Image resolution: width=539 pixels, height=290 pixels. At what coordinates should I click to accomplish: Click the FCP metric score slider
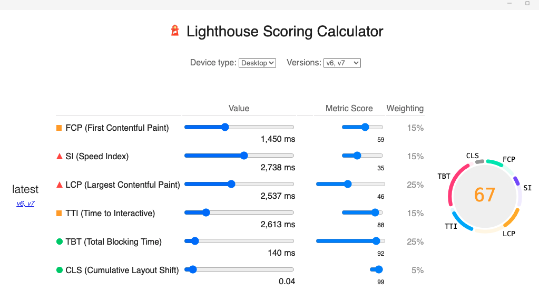click(x=362, y=127)
